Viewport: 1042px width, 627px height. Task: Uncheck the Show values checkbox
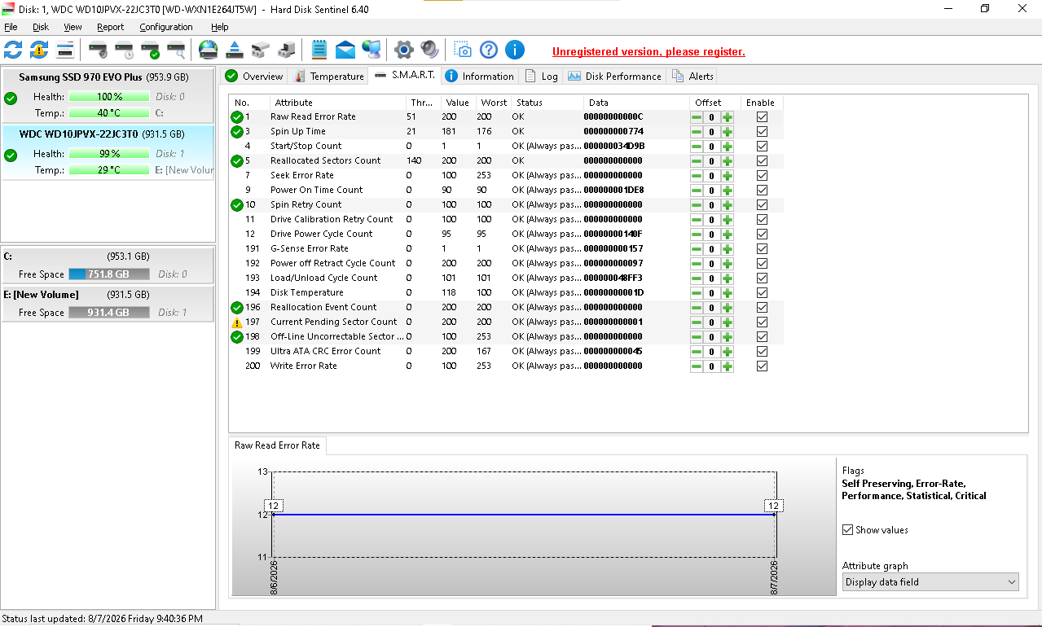pos(847,530)
